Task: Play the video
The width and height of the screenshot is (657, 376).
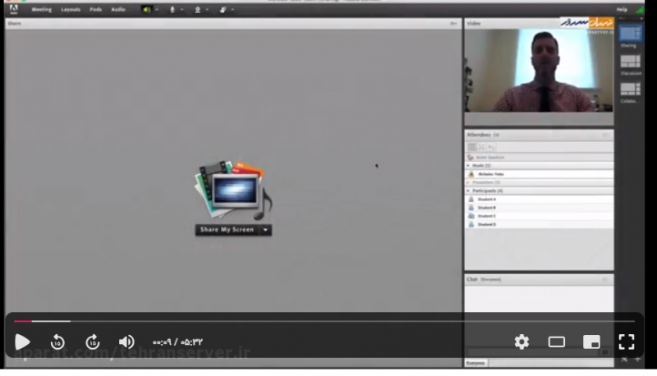Action: click(x=22, y=342)
